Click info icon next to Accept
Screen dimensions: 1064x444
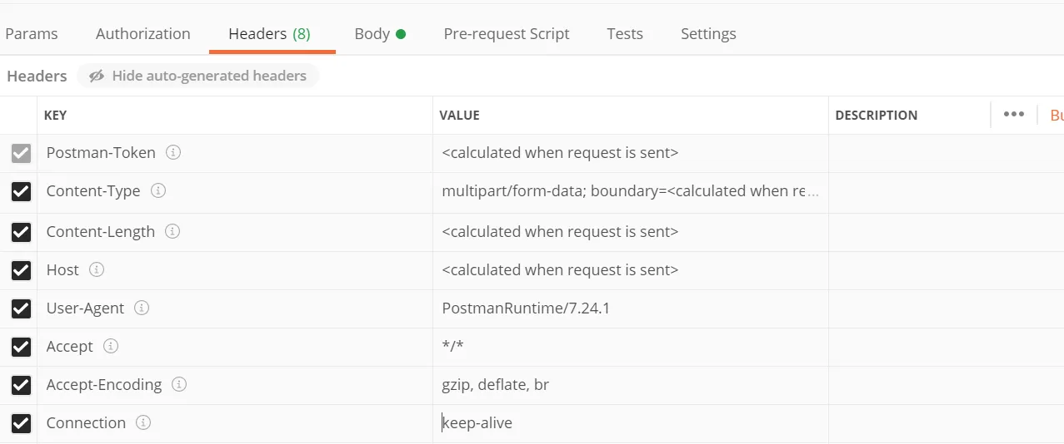click(111, 346)
